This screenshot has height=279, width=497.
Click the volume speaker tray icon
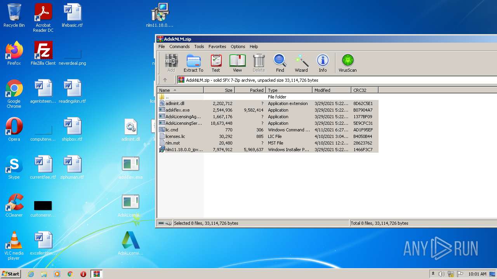click(x=441, y=274)
